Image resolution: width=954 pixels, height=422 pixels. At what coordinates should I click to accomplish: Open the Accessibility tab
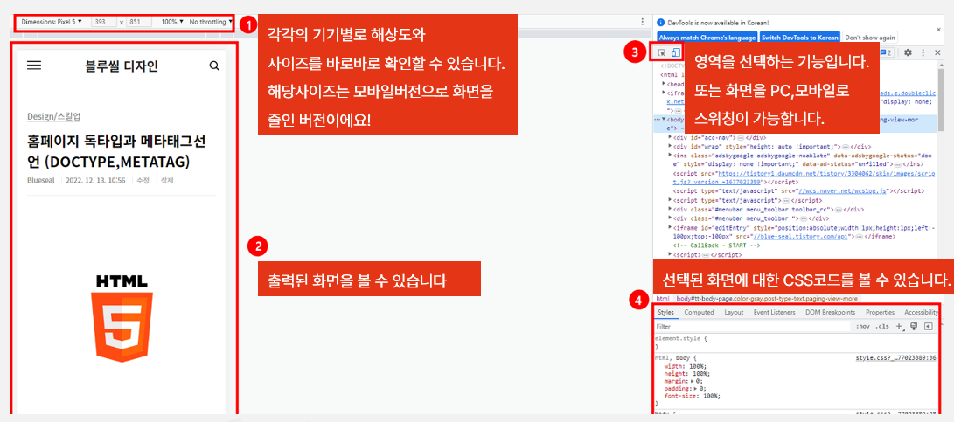[921, 313]
